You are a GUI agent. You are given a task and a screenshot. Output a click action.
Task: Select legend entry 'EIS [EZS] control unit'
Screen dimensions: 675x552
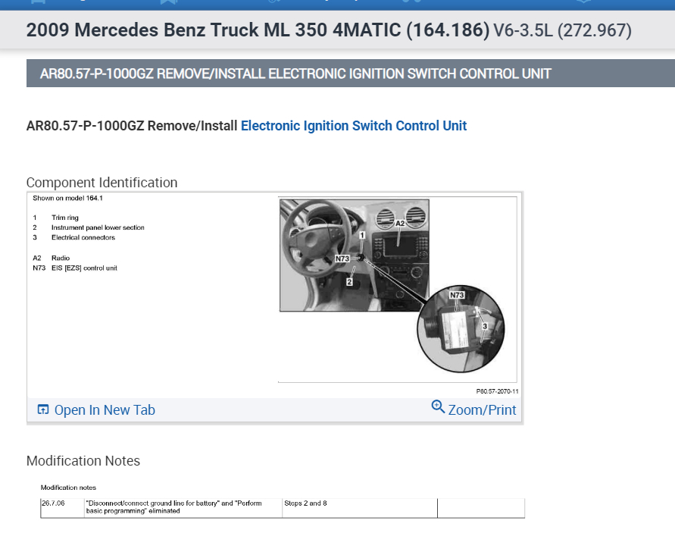pyautogui.click(x=84, y=268)
